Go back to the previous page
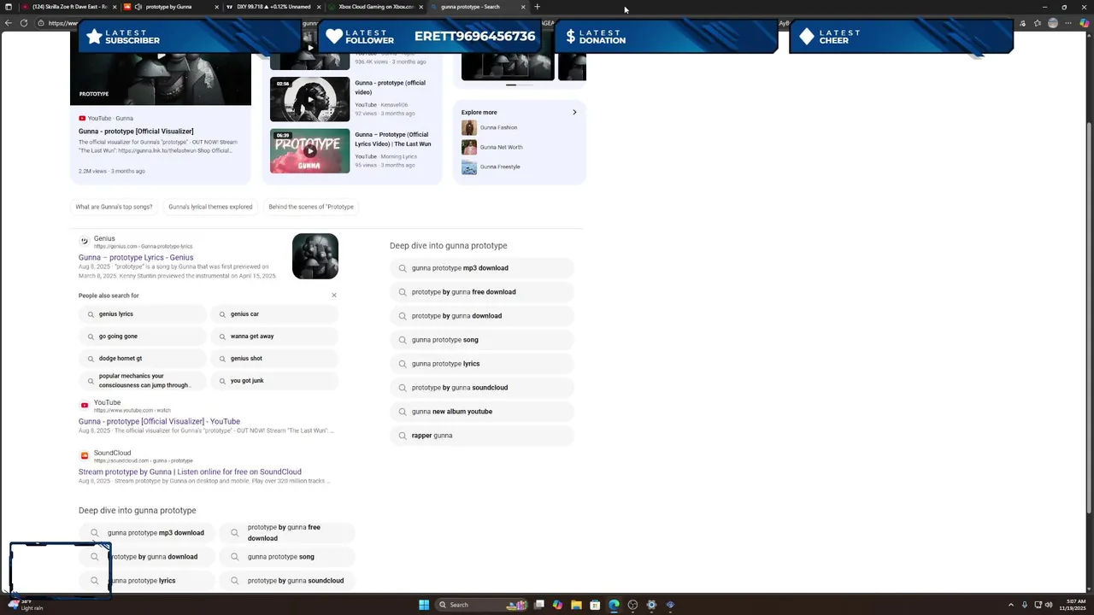This screenshot has height=615, width=1094. (9, 23)
